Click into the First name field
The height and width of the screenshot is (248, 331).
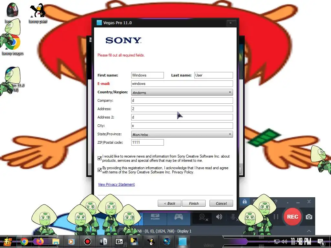pyautogui.click(x=147, y=75)
